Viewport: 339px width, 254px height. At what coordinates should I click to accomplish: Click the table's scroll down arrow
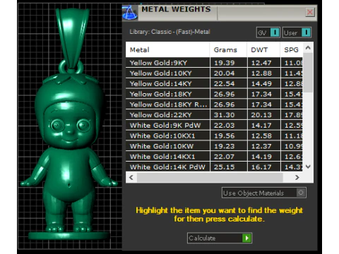pos(308,167)
